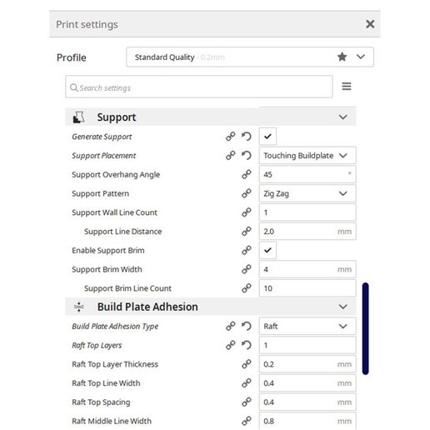
Task: Collapse the Build Plate Adhesion section
Action: pyautogui.click(x=211, y=307)
